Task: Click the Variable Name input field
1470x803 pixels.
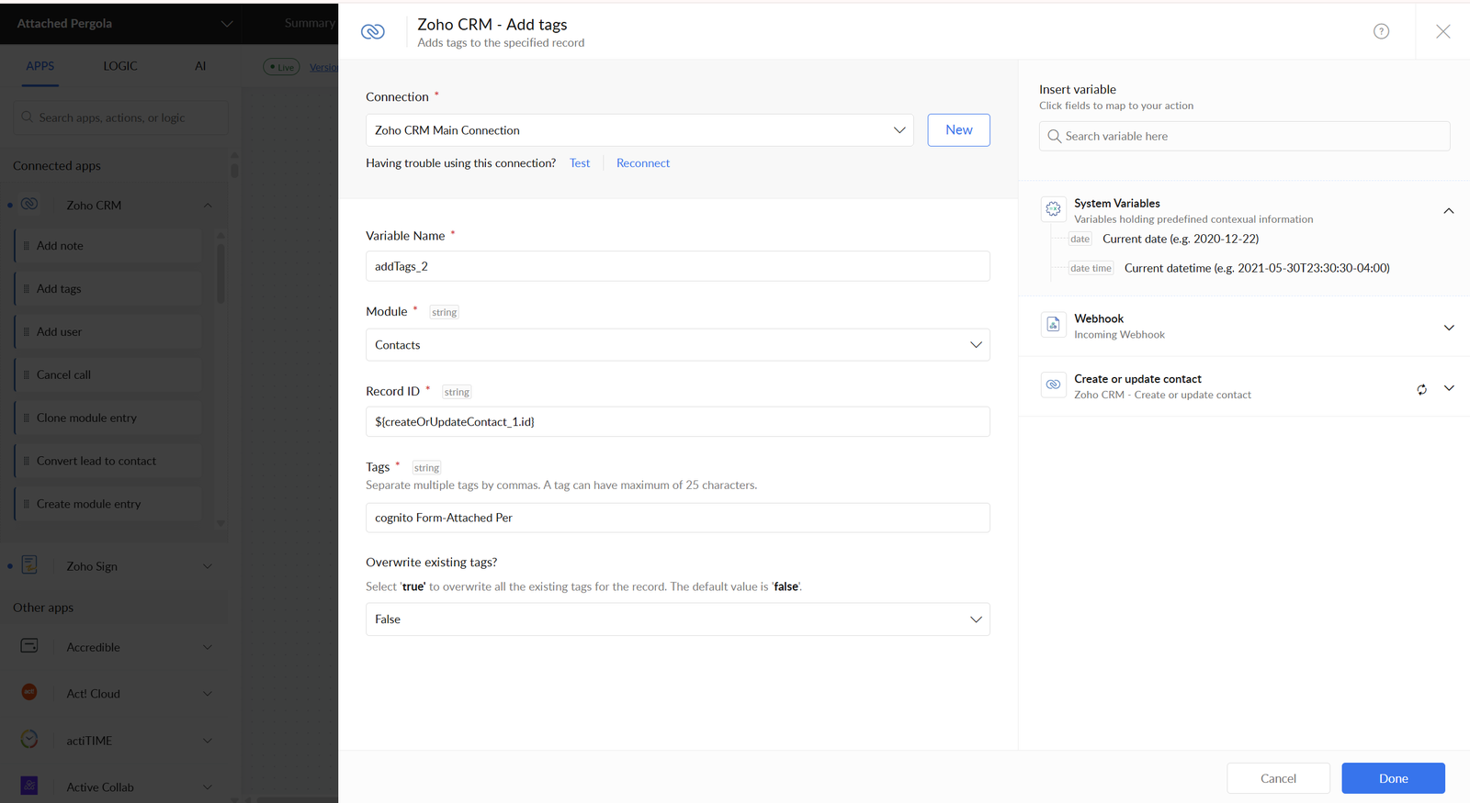Action: [x=677, y=266]
